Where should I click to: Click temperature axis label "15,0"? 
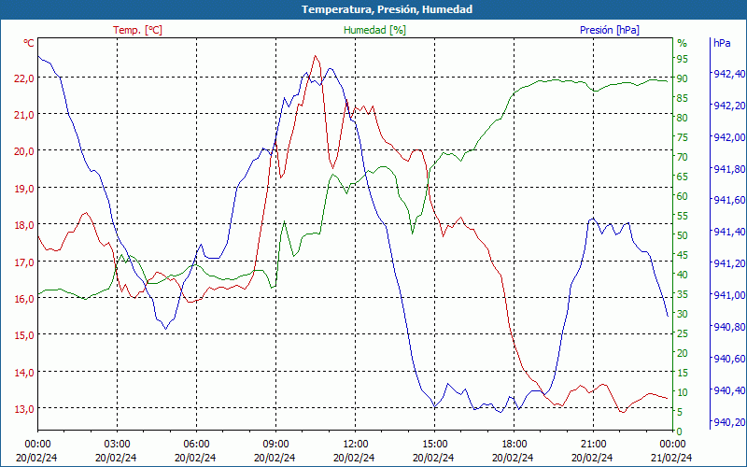tap(24, 335)
